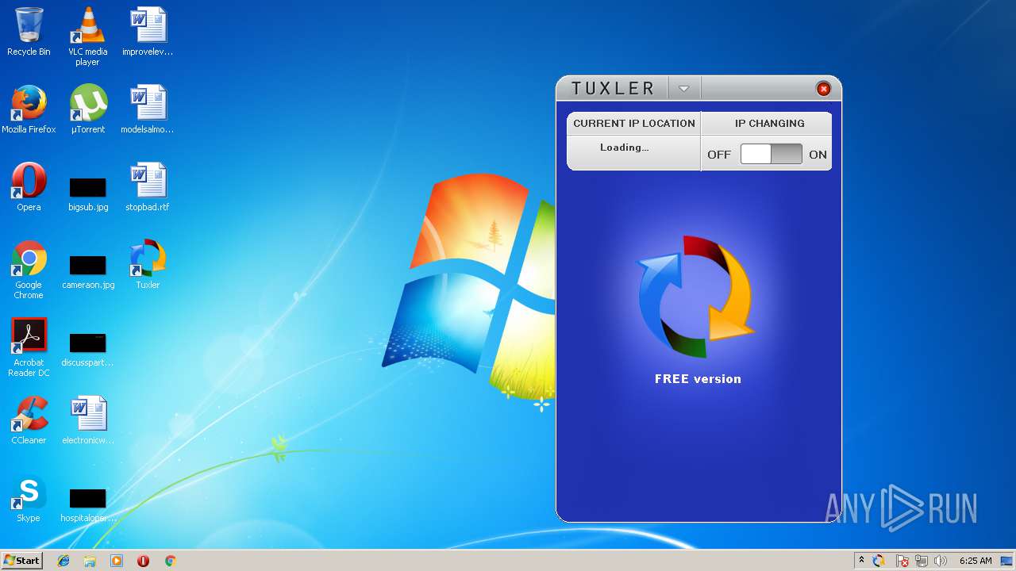Open Acrobat Reader DC shortcut
The image size is (1016, 571).
point(29,347)
